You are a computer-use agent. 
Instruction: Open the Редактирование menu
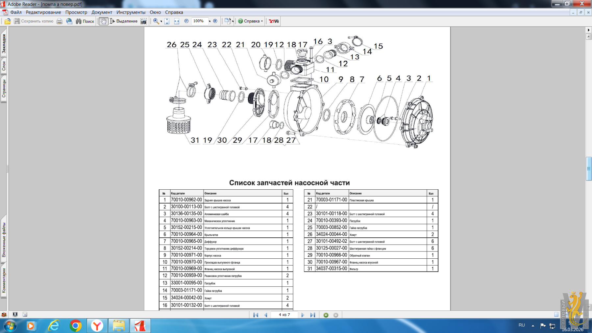43,12
